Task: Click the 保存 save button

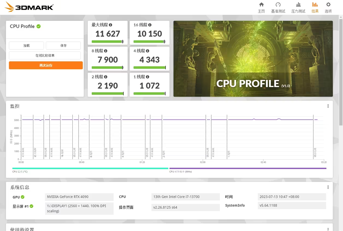Action: tap(63, 46)
